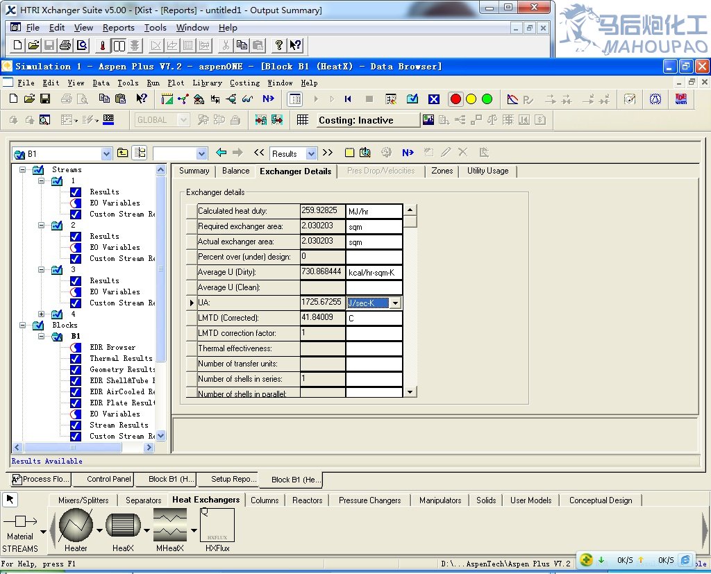Click the green plus tray icon at bottom right
Viewport: 711px width, 574px height.
click(x=586, y=559)
